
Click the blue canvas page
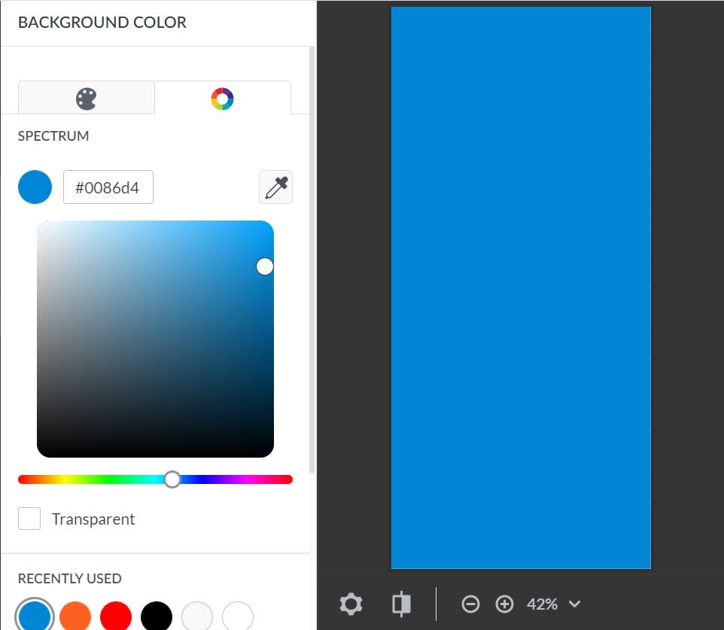tap(521, 288)
